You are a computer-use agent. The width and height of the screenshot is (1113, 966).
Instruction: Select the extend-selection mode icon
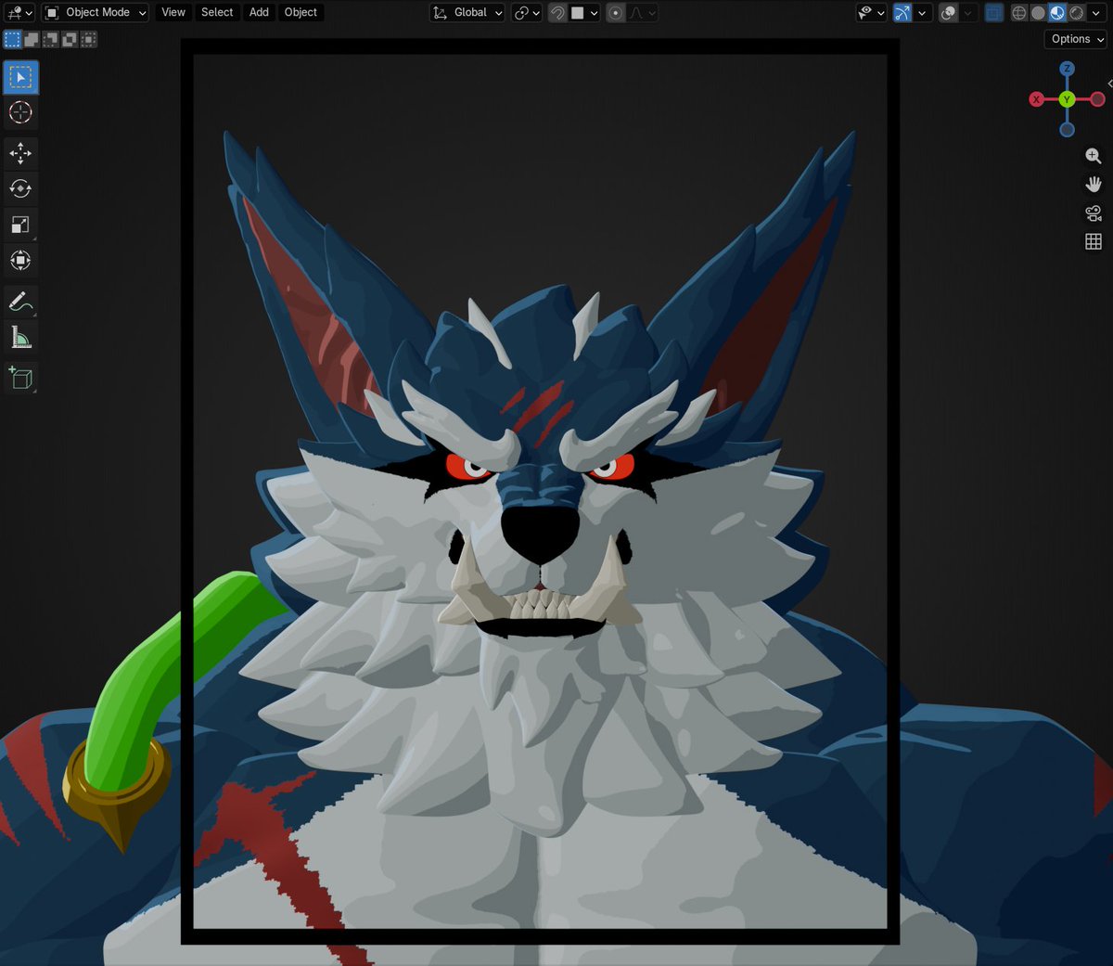[x=32, y=39]
